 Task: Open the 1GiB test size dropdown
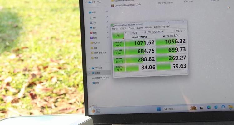pos(138,32)
